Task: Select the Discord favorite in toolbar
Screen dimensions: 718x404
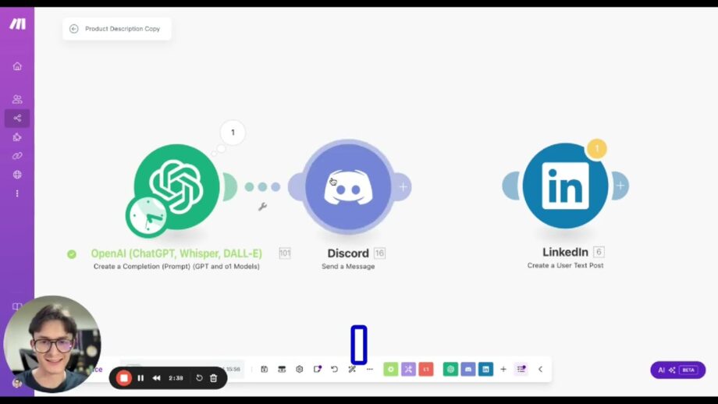Action: click(x=468, y=369)
